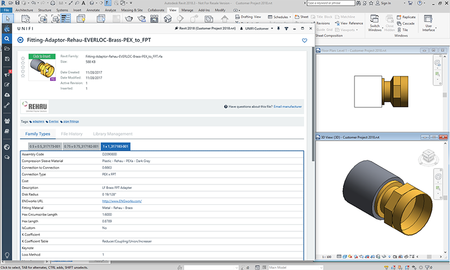
Task: Click the Render teapot icon in the ribbon
Action: 129,19
